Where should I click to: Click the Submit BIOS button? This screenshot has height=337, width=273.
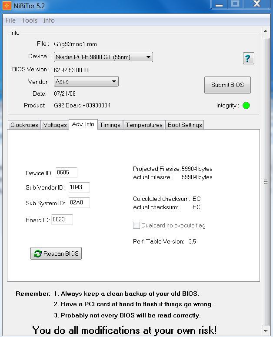tap(227, 85)
